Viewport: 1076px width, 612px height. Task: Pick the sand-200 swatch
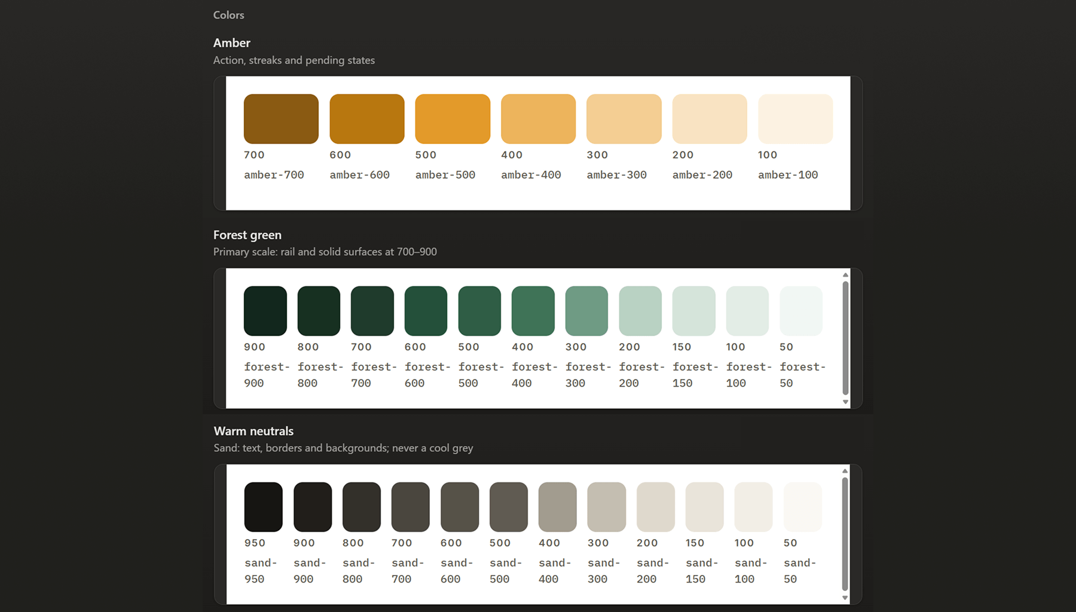(x=656, y=507)
